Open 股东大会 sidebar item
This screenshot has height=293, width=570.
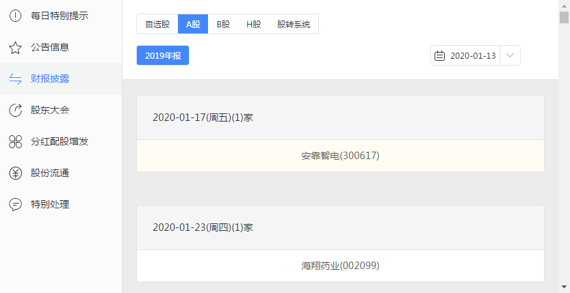(61, 110)
